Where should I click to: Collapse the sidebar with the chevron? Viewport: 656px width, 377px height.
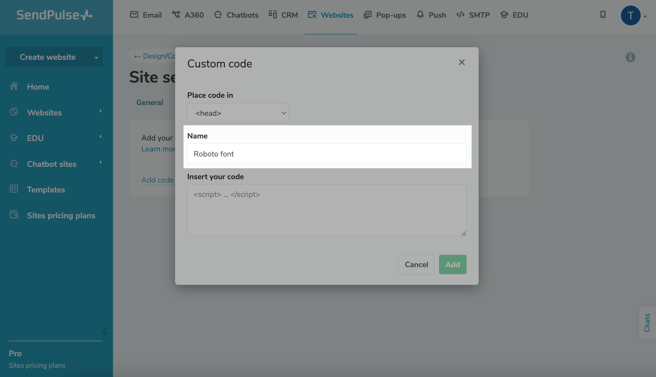point(105,331)
